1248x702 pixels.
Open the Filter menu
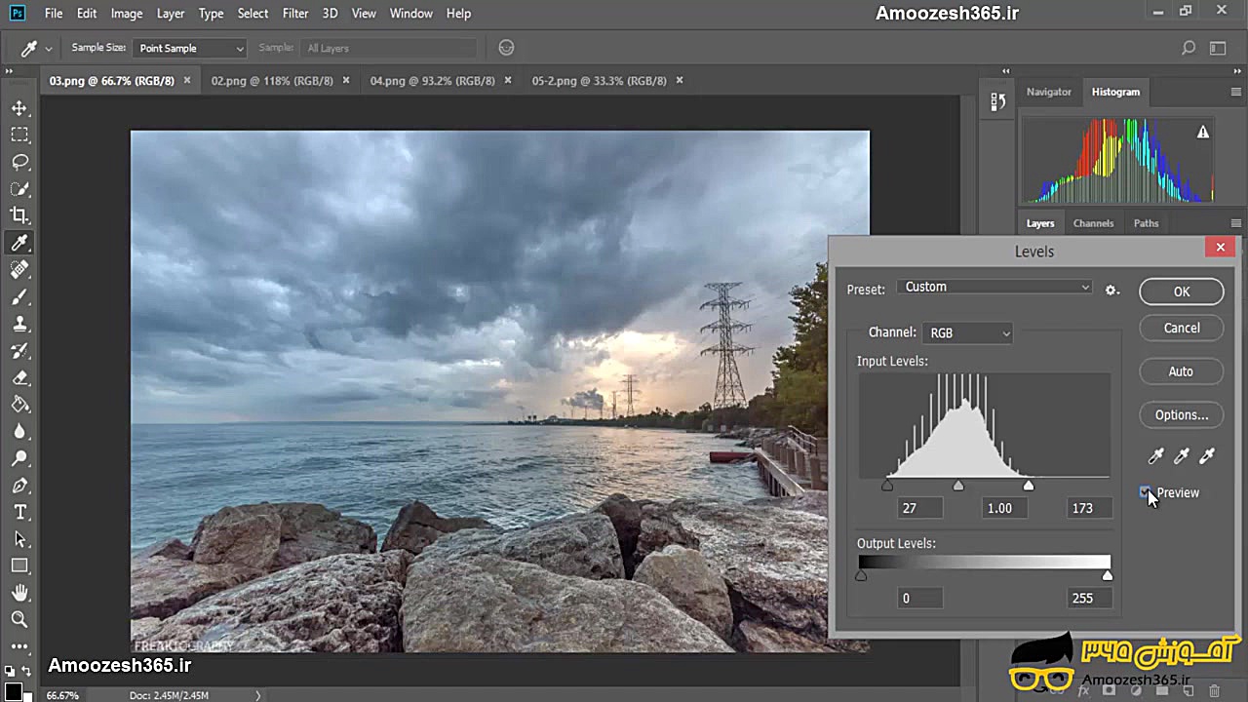[294, 14]
